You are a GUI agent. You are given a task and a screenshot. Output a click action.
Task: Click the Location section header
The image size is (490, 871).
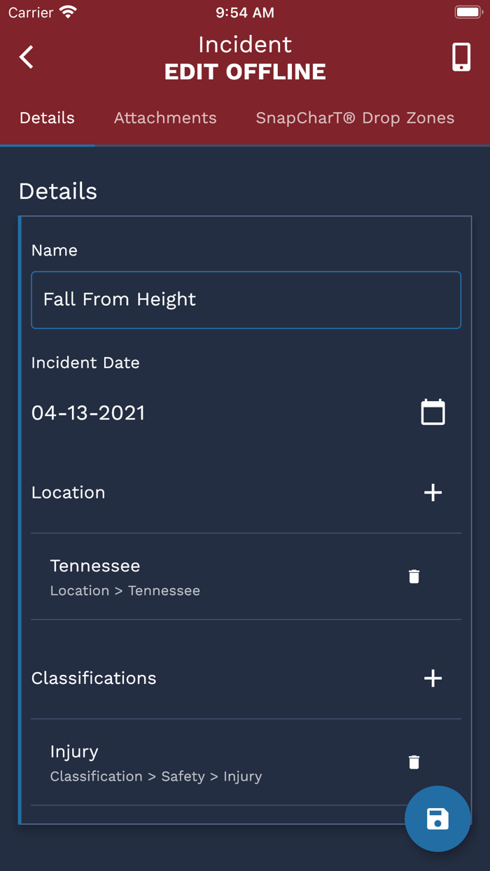68,492
